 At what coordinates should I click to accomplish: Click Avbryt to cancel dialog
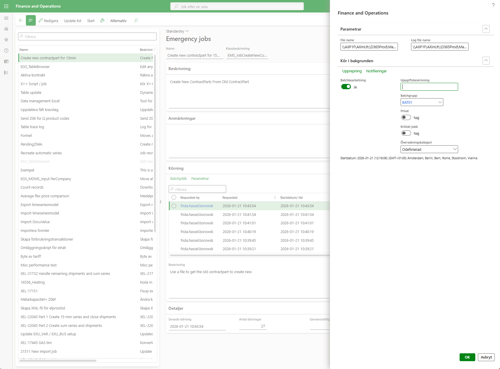pyautogui.click(x=486, y=357)
